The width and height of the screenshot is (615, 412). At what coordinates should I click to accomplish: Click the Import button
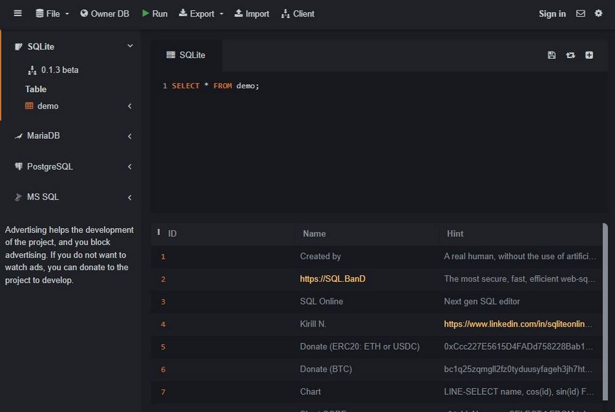point(252,14)
